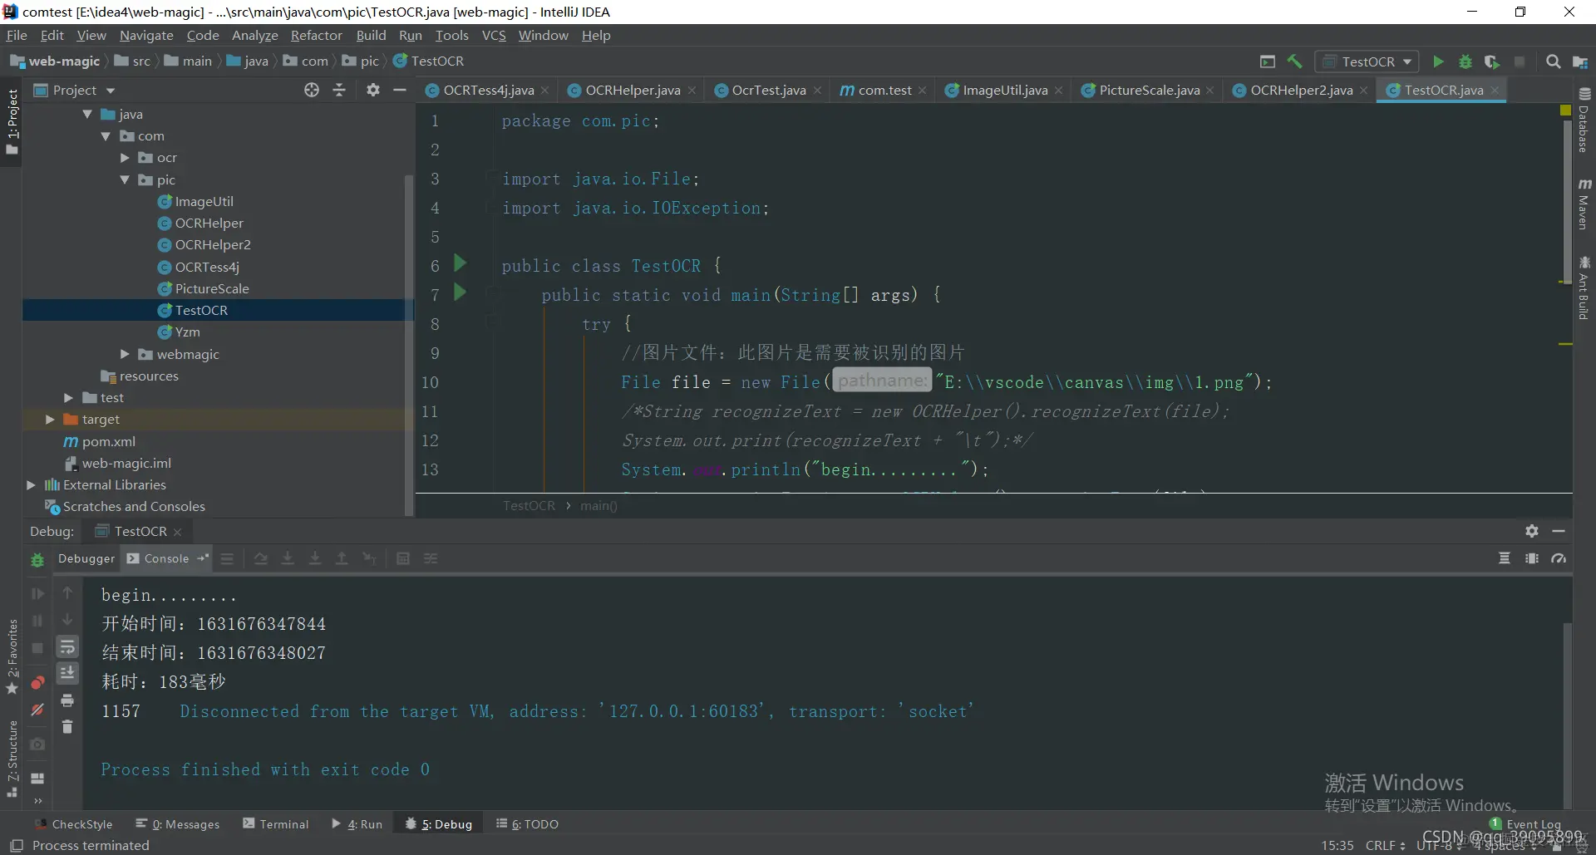Image resolution: width=1596 pixels, height=855 pixels.
Task: Open Project Structure icon at top right
Action: coord(1580,61)
